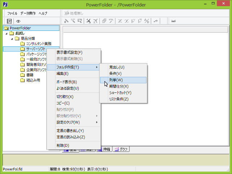
Task: Minimize the PowerFolder window
Action: click(x=205, y=4)
